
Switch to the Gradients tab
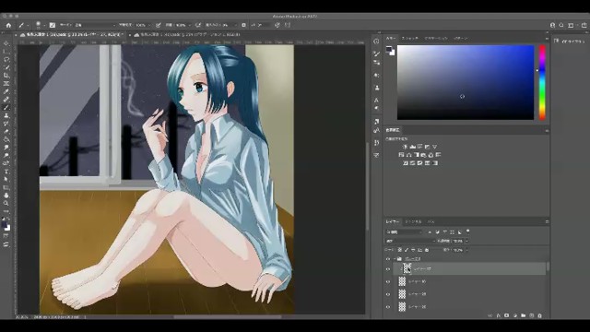point(436,39)
